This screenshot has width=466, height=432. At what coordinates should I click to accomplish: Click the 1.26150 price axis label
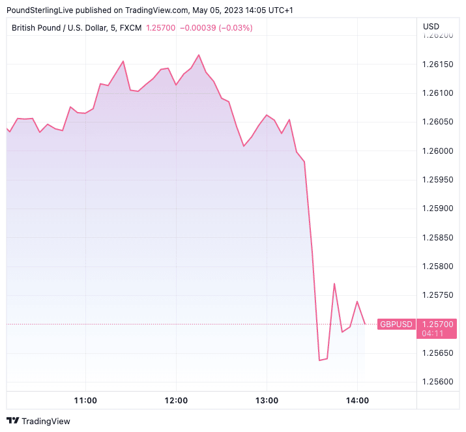pyautogui.click(x=438, y=65)
